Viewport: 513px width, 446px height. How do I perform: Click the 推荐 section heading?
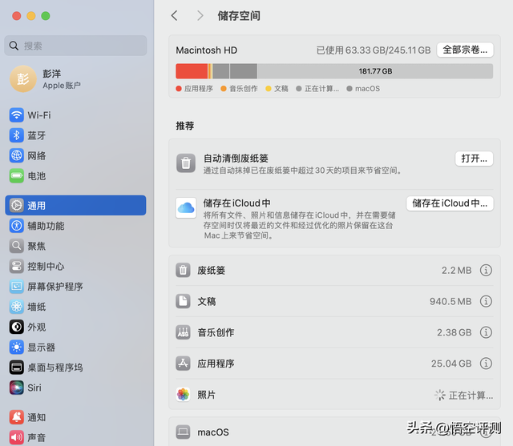point(185,126)
